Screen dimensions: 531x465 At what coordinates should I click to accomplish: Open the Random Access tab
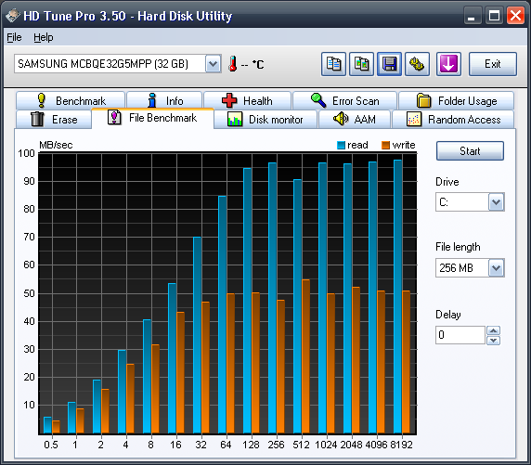[x=453, y=119]
